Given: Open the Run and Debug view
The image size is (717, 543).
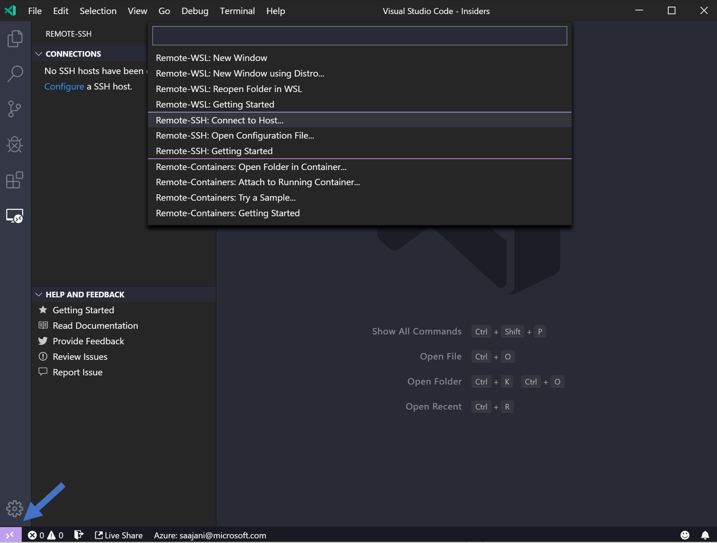Looking at the screenshot, I should click(15, 145).
